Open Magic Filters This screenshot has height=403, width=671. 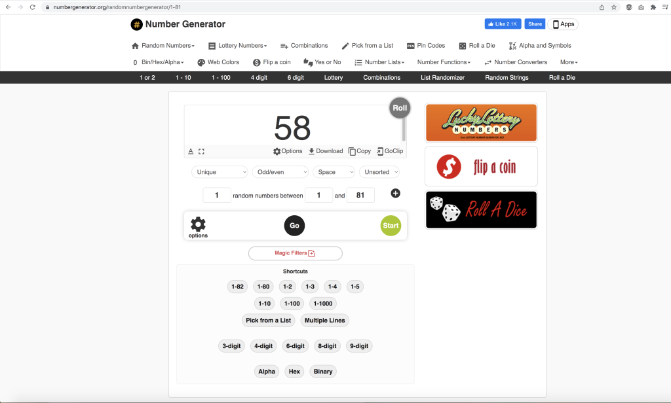[x=296, y=253]
